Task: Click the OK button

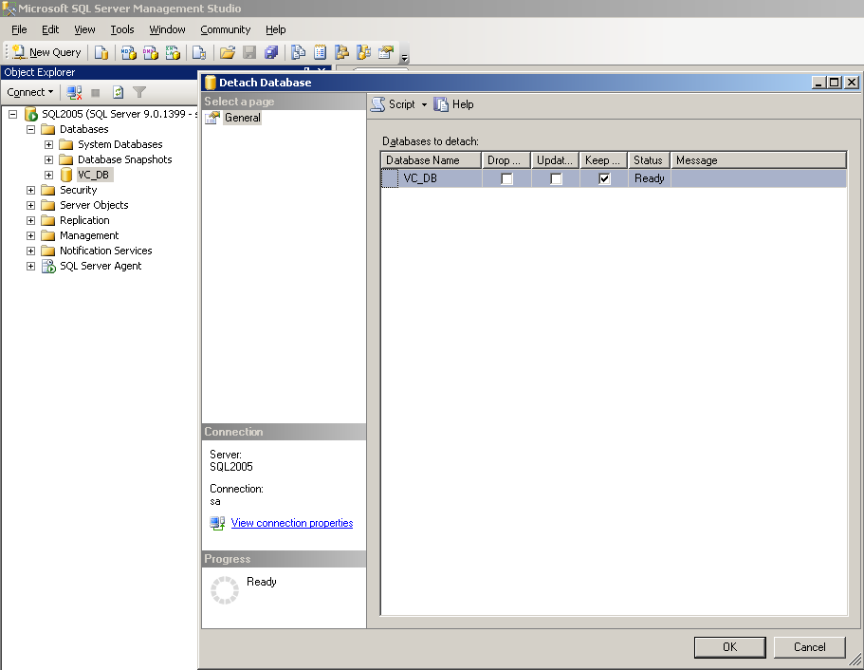Action: (x=728, y=647)
